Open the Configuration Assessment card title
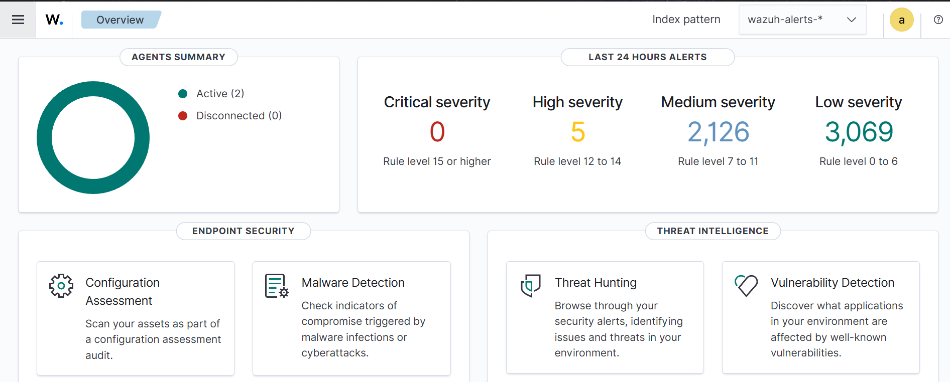The height and width of the screenshot is (382, 950). tap(123, 292)
